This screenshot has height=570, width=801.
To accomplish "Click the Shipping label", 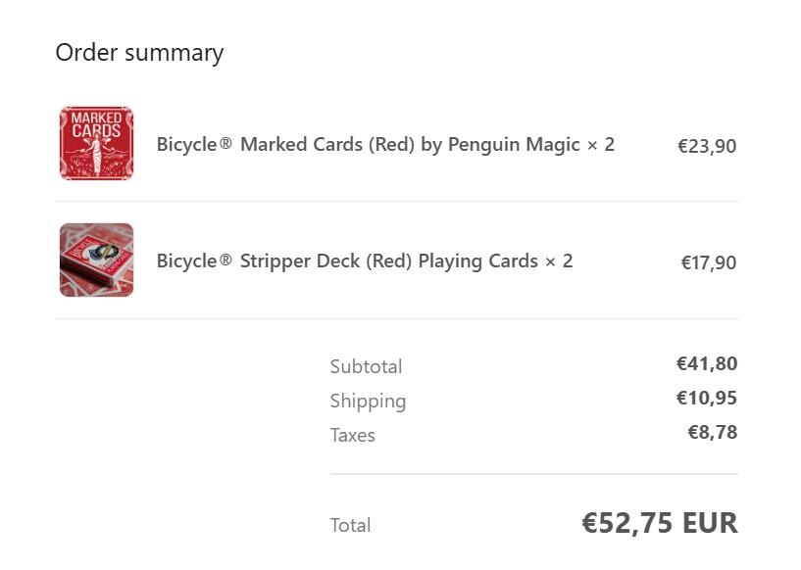I will (x=368, y=402).
